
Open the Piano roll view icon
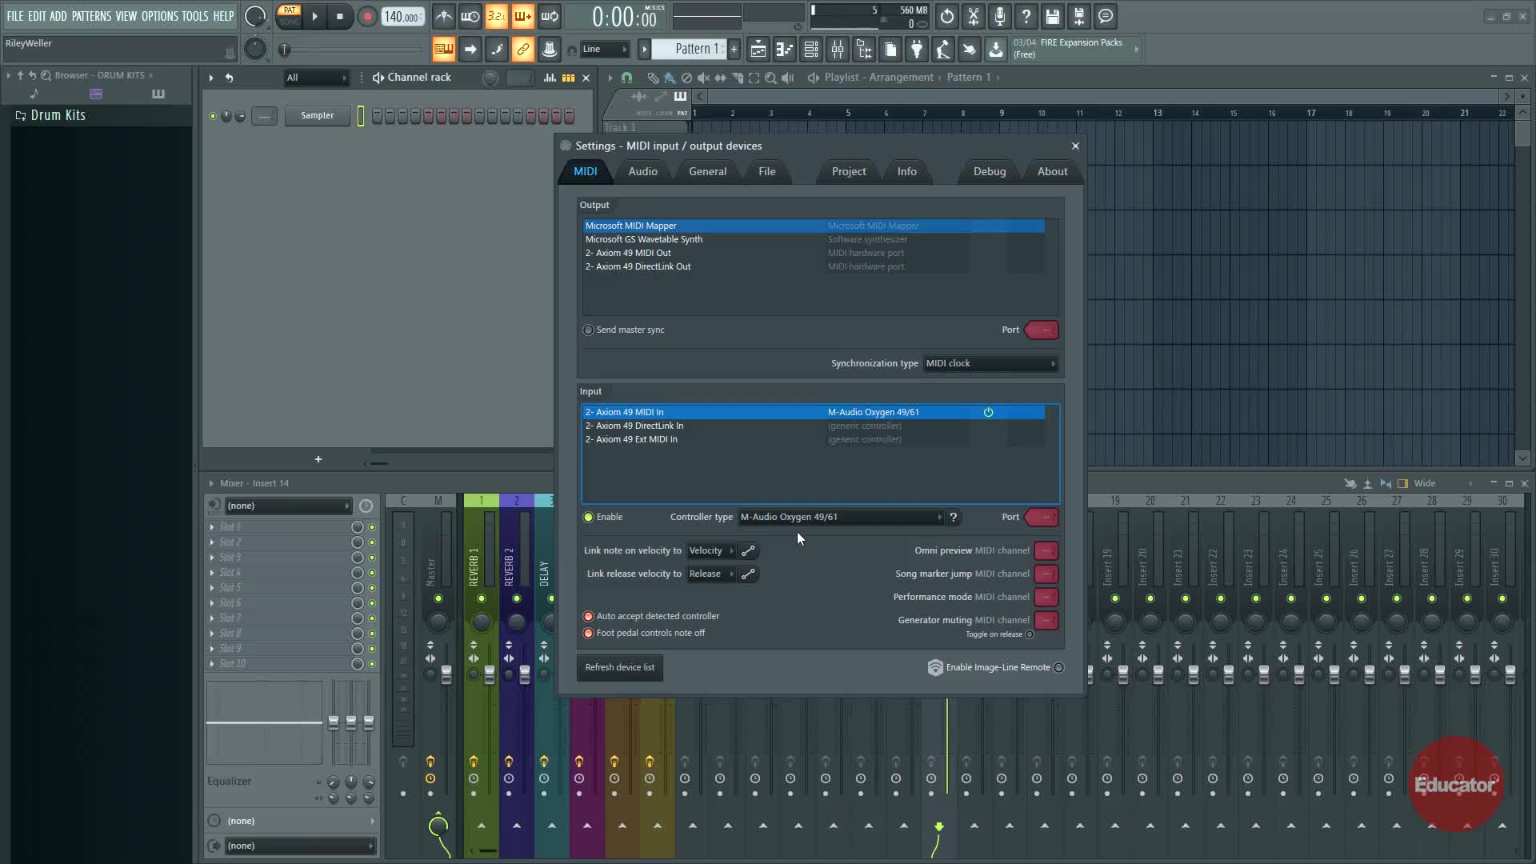[785, 50]
